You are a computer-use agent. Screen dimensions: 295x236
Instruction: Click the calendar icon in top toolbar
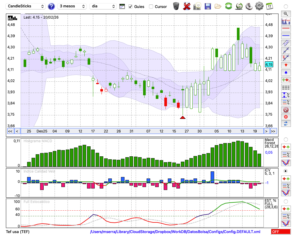point(269,6)
